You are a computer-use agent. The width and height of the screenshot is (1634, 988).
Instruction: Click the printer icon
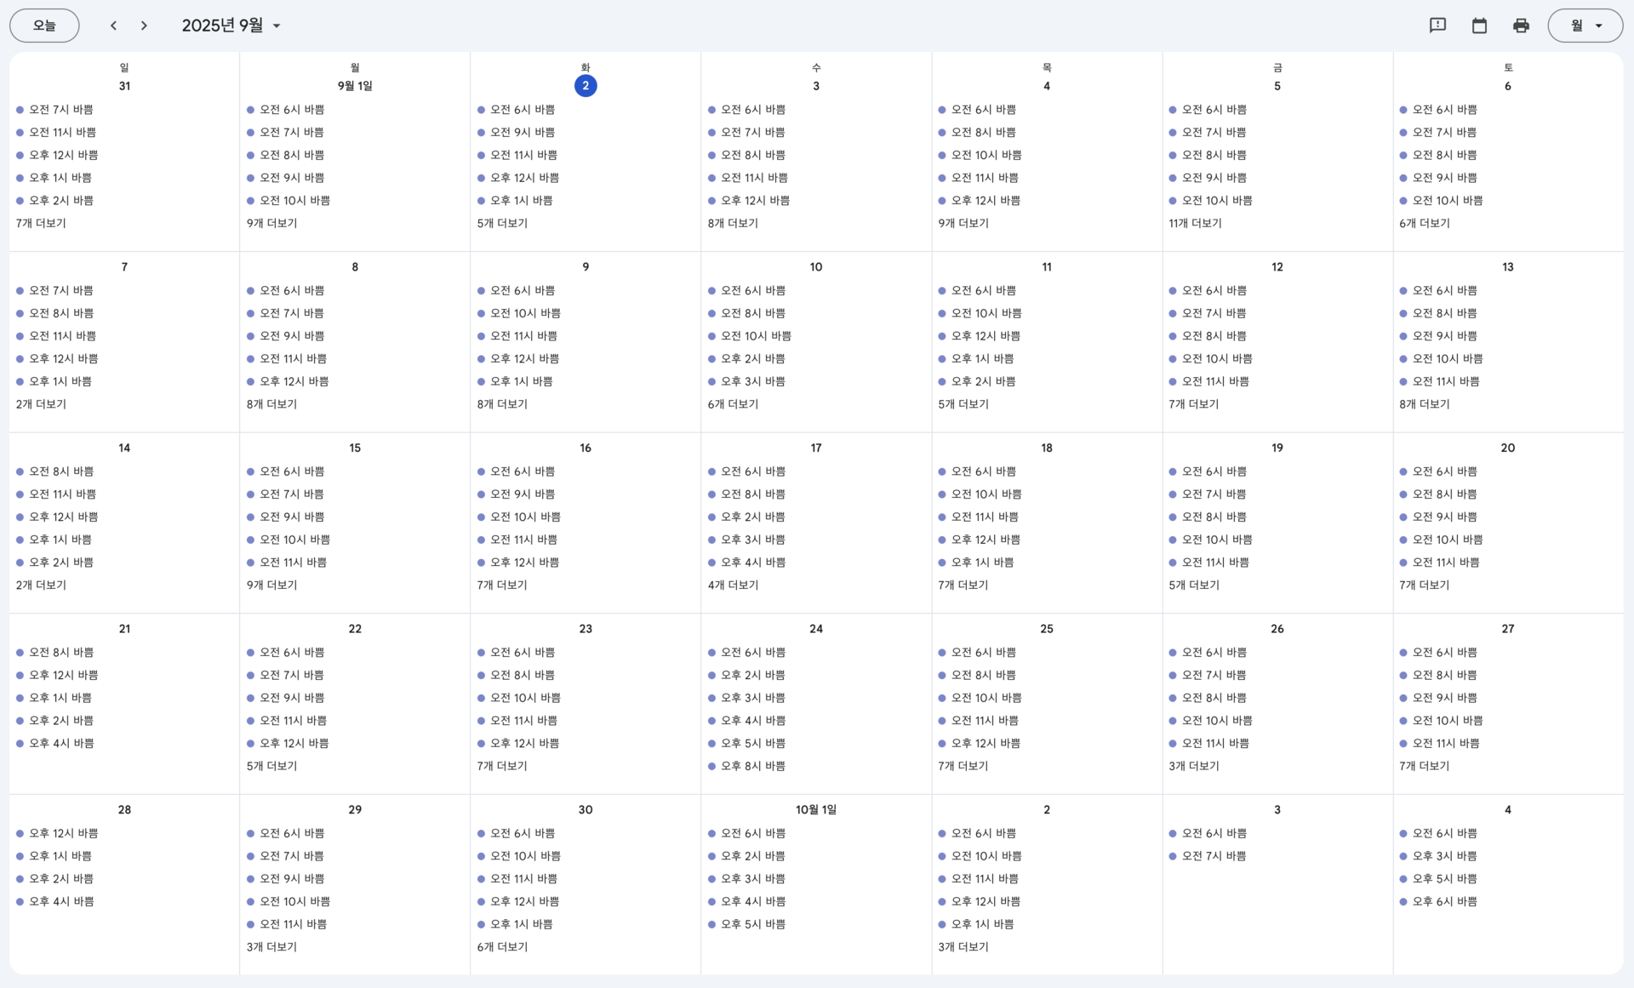coord(1521,26)
